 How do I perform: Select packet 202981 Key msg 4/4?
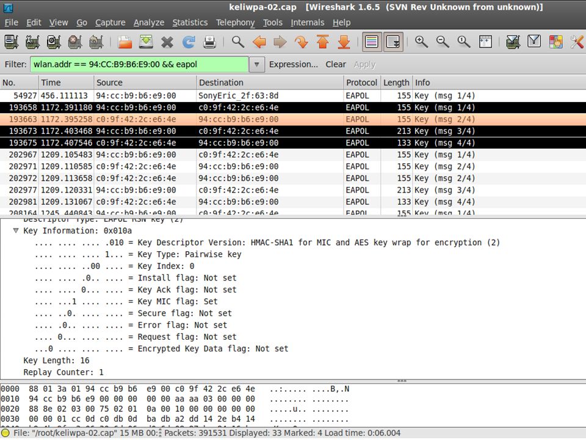[x=293, y=202]
